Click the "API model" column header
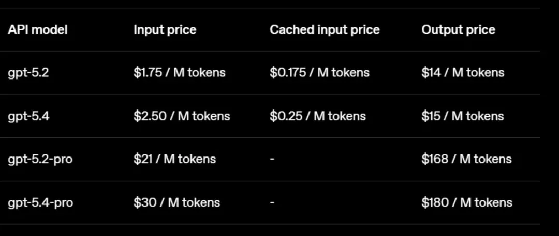This screenshot has width=559, height=236. pyautogui.click(x=38, y=30)
